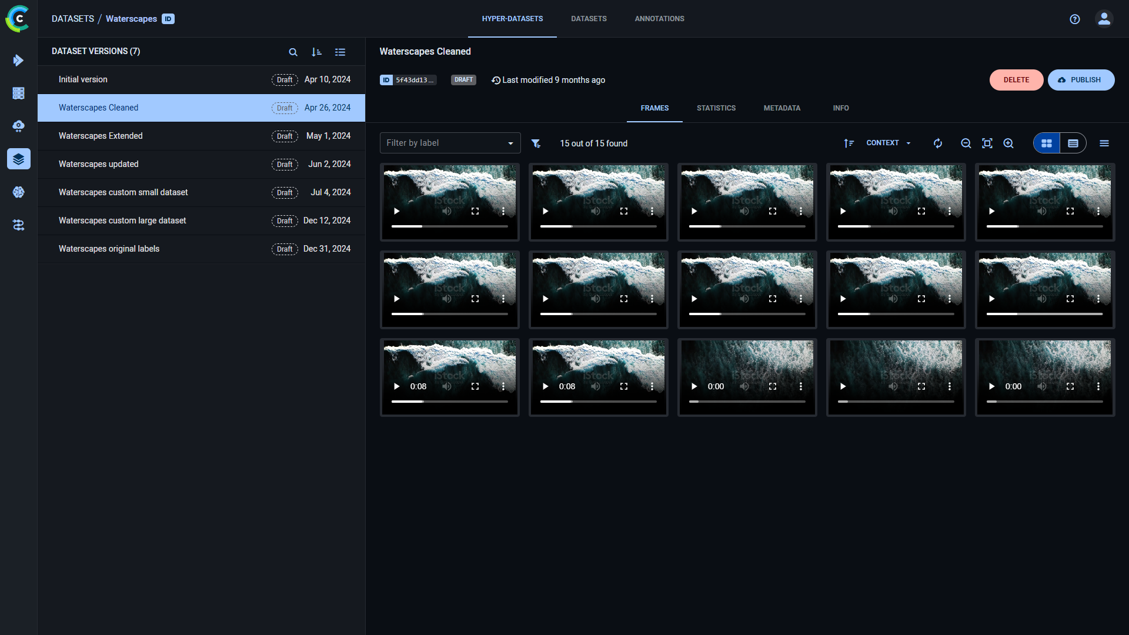Screen dimensions: 1129x635
Task: Open the ANNOTATIONS tab at the top
Action: (659, 18)
